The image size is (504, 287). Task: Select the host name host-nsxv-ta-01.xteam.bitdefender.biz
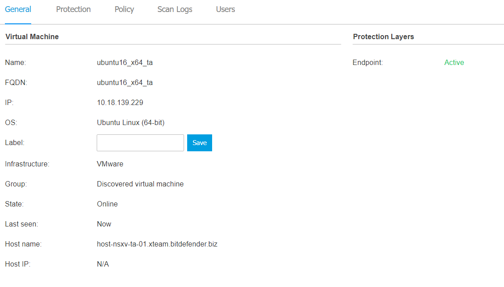[157, 244]
